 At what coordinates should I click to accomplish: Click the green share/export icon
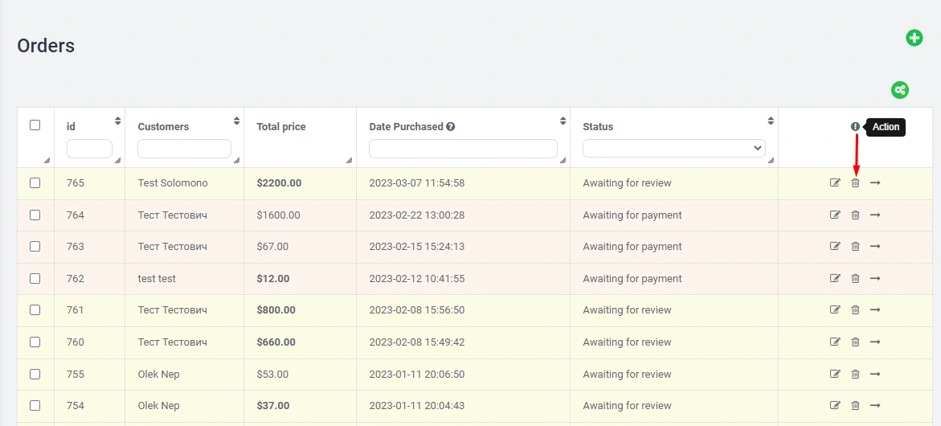900,90
